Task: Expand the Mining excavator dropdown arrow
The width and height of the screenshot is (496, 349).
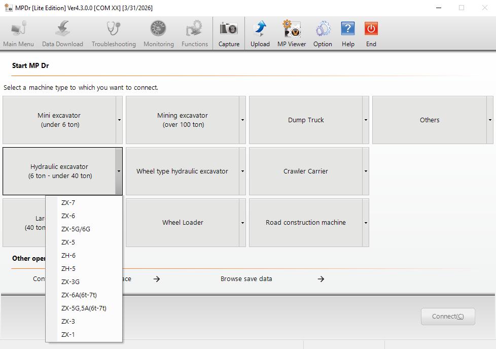Action: click(242, 120)
